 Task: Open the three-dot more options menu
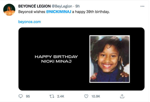click(x=142, y=6)
